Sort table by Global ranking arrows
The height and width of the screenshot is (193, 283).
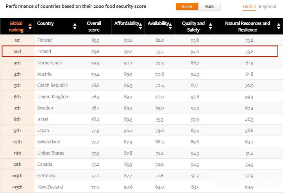[x=30, y=27]
